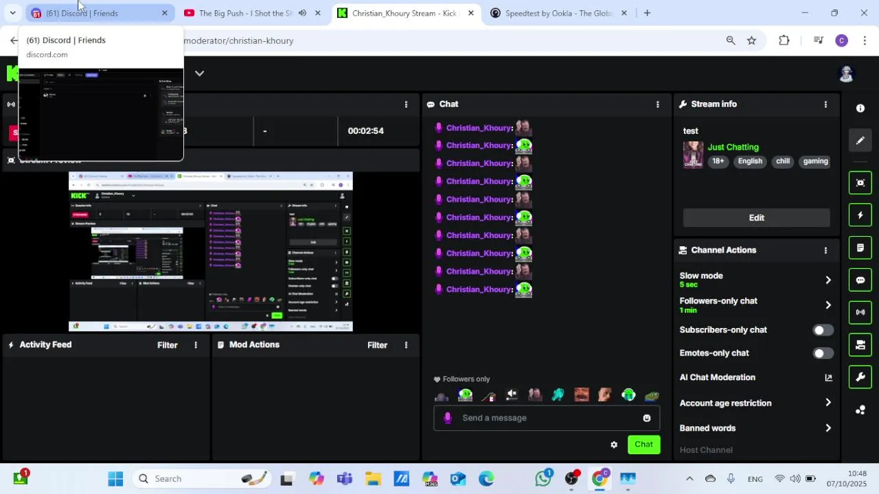879x494 pixels.
Task: Open OBS Studio from taskbar
Action: point(571,479)
